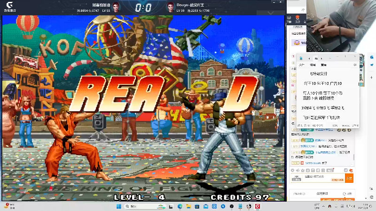This screenshot has width=376, height=211.
Task: Show hidden system tray icons
Action: 323,206
